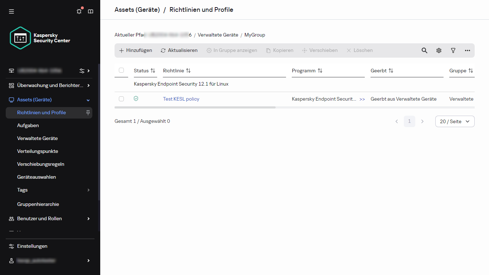Open the hamburger menu icon

point(11,11)
